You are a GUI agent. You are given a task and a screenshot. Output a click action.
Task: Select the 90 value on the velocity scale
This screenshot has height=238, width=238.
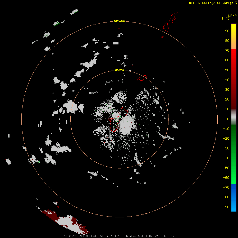tap(227, 31)
